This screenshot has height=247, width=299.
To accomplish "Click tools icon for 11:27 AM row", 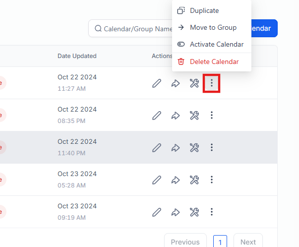I will click(194, 83).
